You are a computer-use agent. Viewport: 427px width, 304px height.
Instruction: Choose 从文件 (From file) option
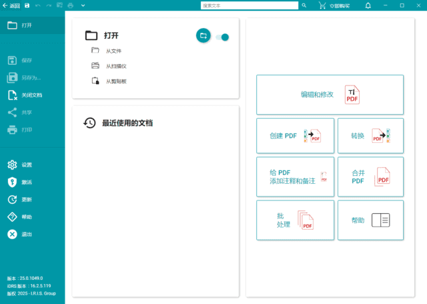pos(113,51)
